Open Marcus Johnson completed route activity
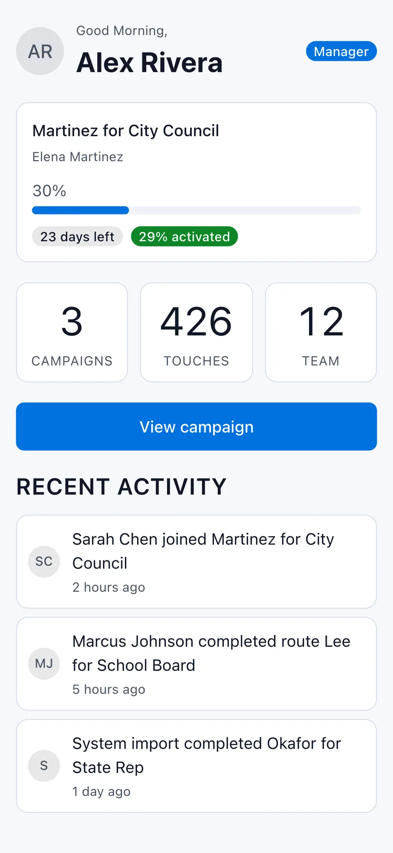The image size is (393, 853). coord(196,664)
